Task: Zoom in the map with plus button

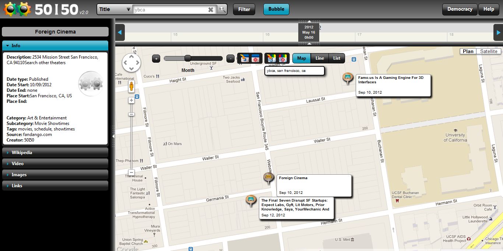Action: tap(131, 100)
